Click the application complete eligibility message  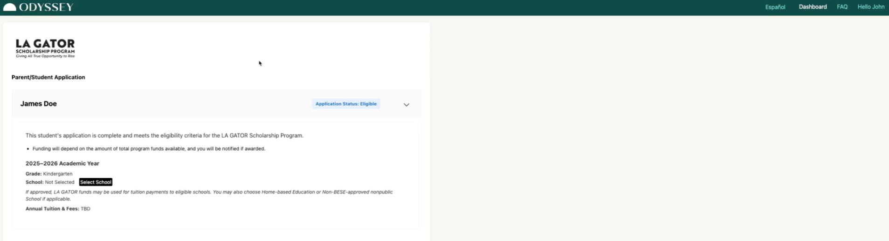(x=164, y=135)
